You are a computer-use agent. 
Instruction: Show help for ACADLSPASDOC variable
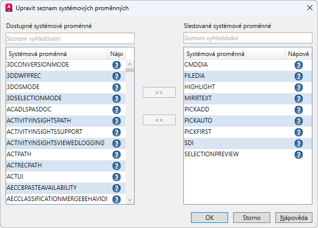[116, 110]
